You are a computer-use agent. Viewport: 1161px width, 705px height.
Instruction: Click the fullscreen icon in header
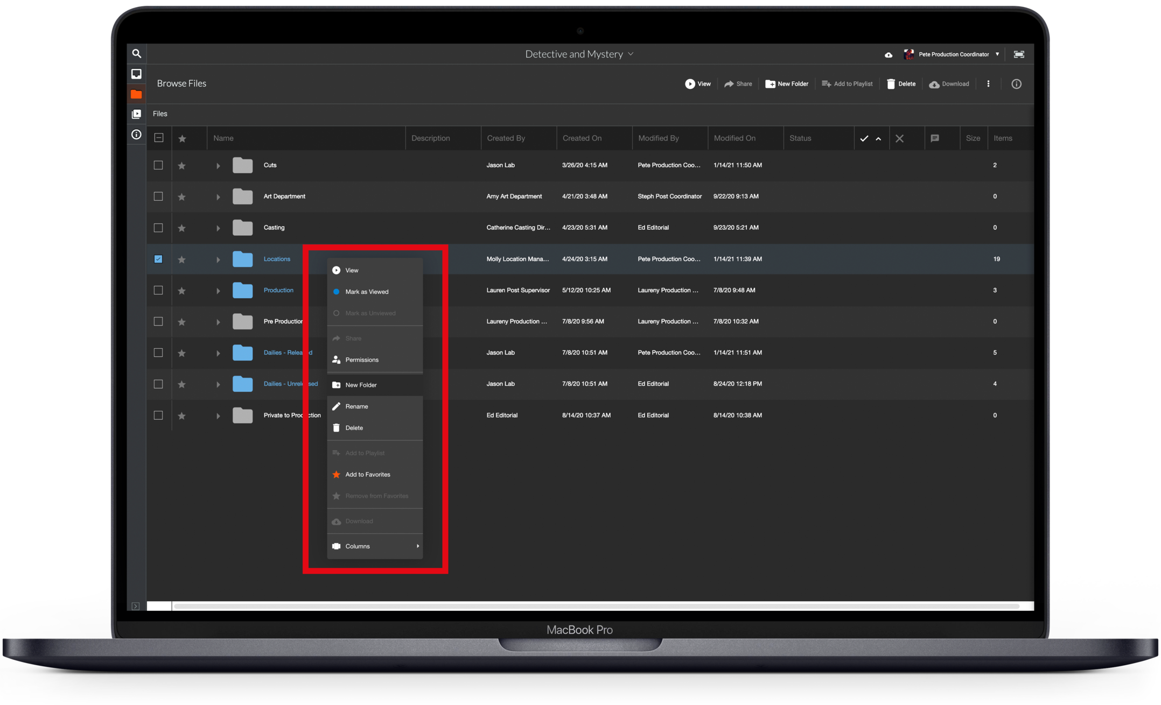tap(1019, 54)
